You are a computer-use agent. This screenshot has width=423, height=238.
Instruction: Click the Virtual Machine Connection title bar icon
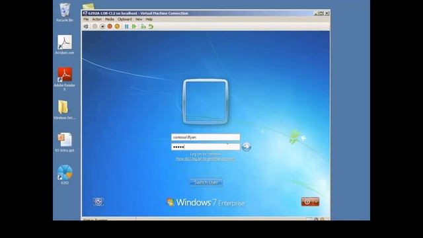(85, 13)
